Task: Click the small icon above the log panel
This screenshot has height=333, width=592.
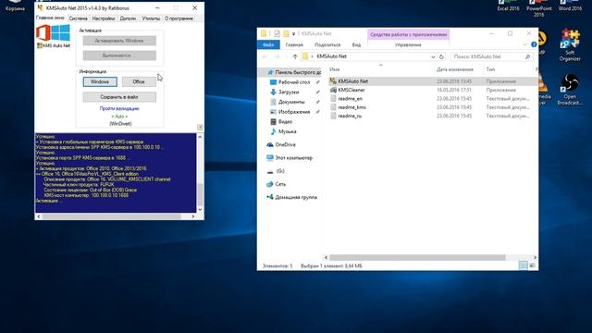Action: tap(200, 128)
